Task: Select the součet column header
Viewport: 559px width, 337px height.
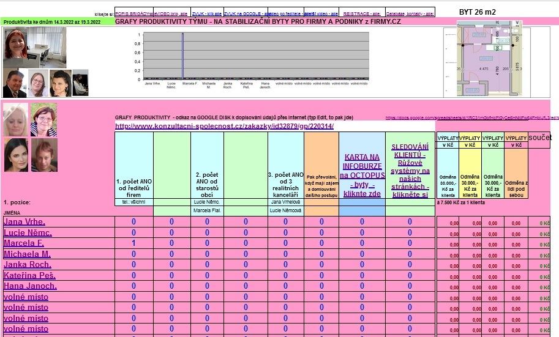Action: pos(540,138)
